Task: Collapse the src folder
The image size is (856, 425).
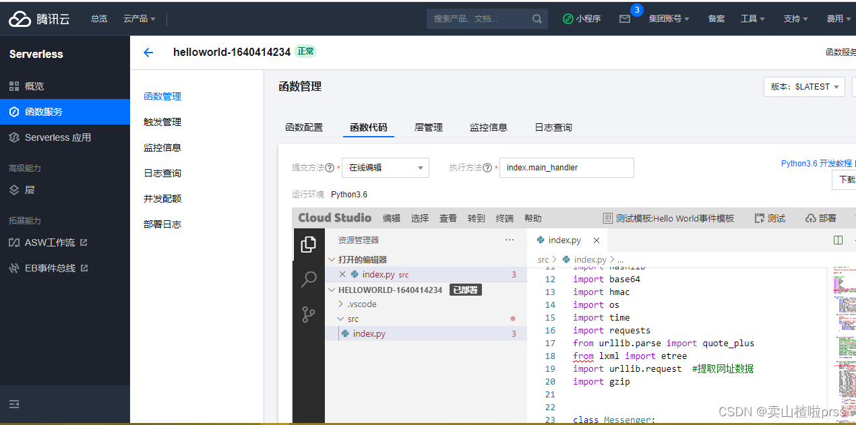Action: coord(340,319)
